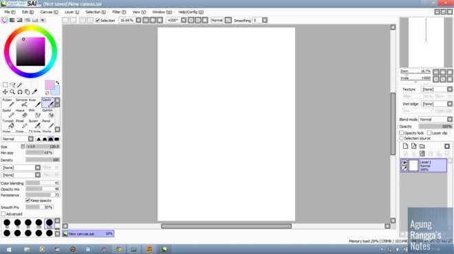The image size is (454, 254).
Task: Select the rectangular selection tool
Action: click(6, 84)
